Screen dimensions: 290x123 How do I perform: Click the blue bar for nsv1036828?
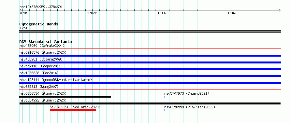[x=150, y=76]
